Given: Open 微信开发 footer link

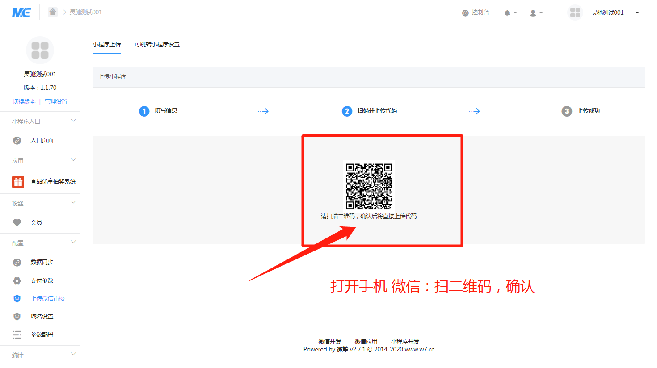Looking at the screenshot, I should (330, 342).
